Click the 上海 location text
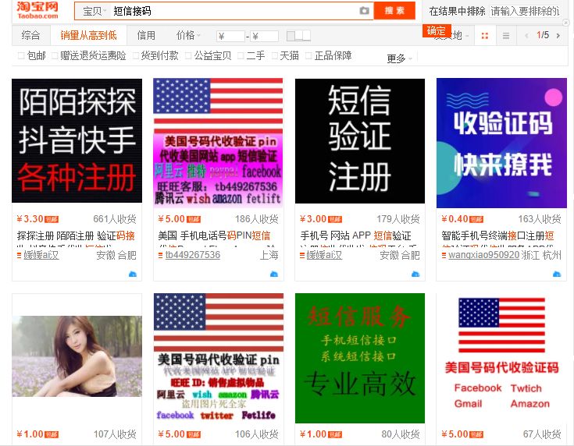The image size is (574, 446). click(269, 255)
